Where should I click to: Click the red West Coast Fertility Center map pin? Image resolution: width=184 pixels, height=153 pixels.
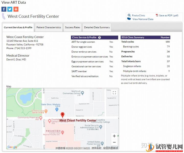click(62, 115)
